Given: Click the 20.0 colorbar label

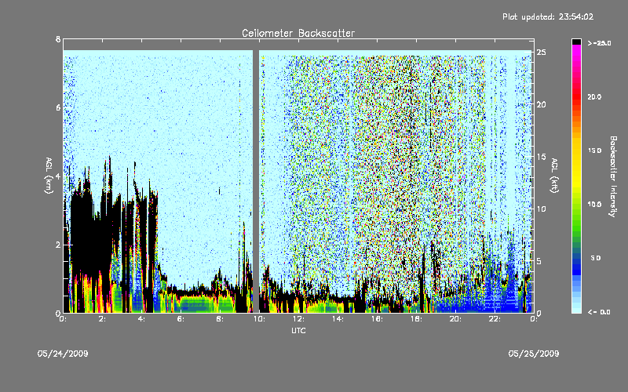Looking at the screenshot, I should 594,96.
